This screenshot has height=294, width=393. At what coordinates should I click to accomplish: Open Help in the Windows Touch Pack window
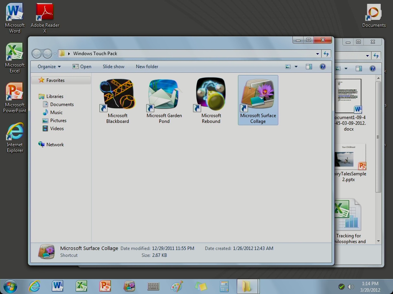(x=322, y=67)
